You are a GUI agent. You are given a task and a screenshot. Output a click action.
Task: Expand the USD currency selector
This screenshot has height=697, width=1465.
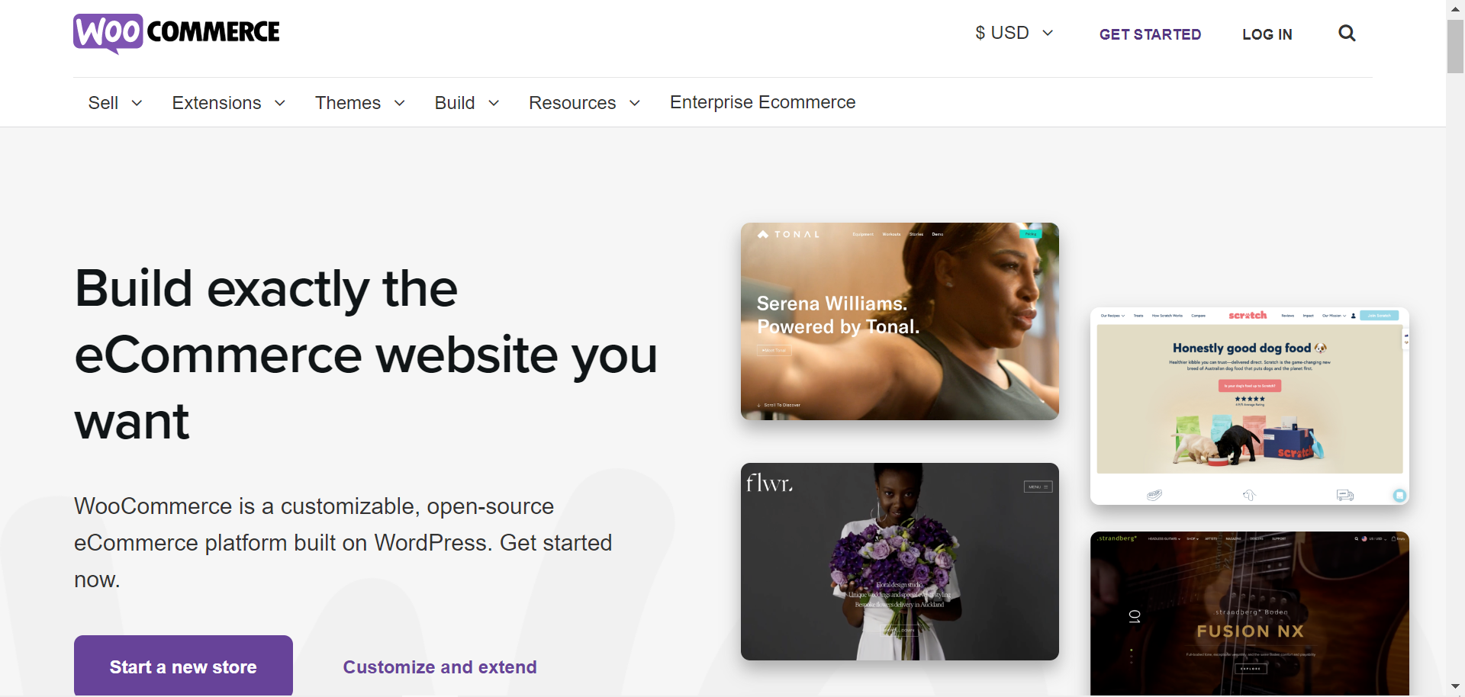pos(1014,33)
